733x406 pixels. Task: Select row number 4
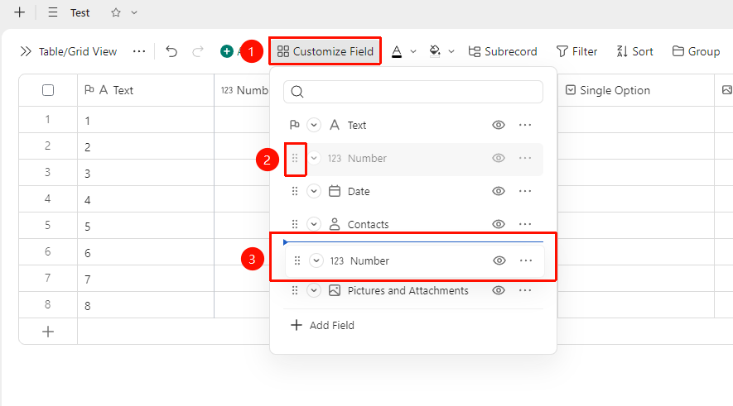tap(48, 198)
